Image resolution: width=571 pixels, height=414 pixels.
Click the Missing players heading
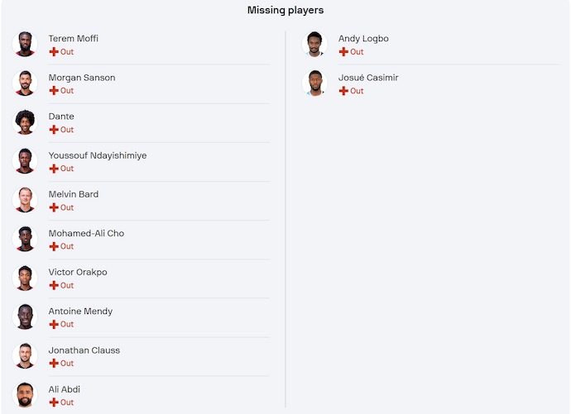point(285,11)
